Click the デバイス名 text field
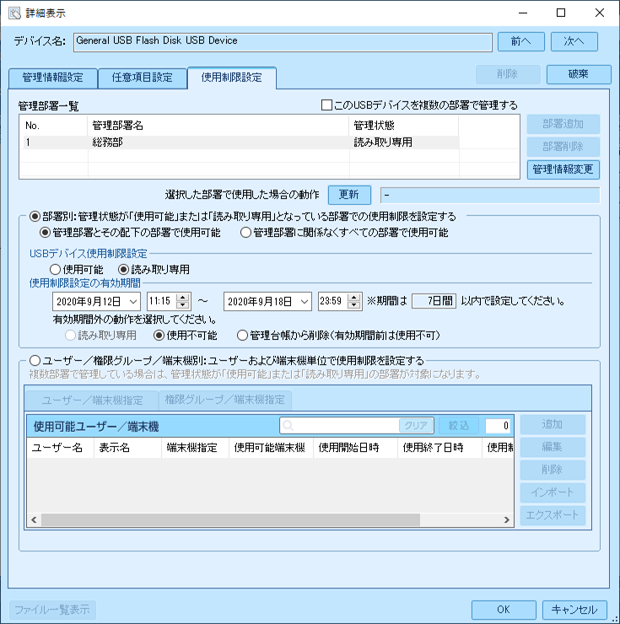Screen dimensions: 620x624 pyautogui.click(x=283, y=42)
